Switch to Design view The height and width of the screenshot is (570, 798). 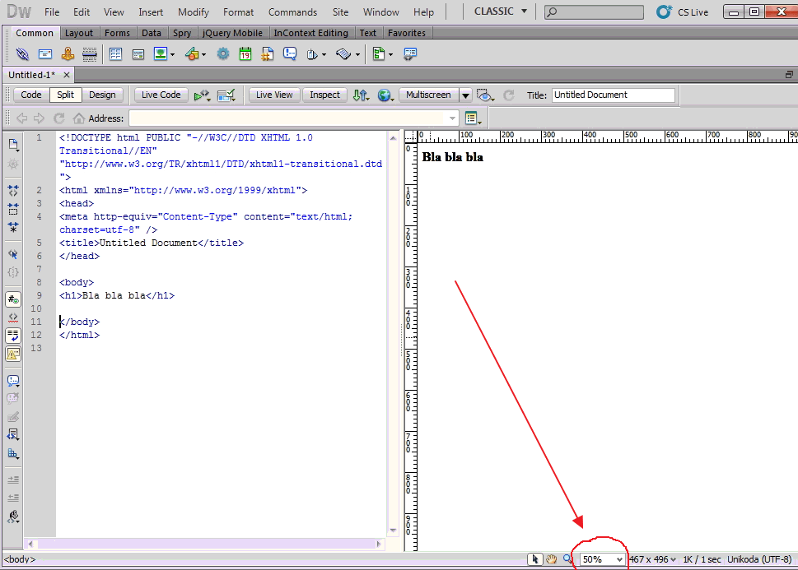(102, 95)
